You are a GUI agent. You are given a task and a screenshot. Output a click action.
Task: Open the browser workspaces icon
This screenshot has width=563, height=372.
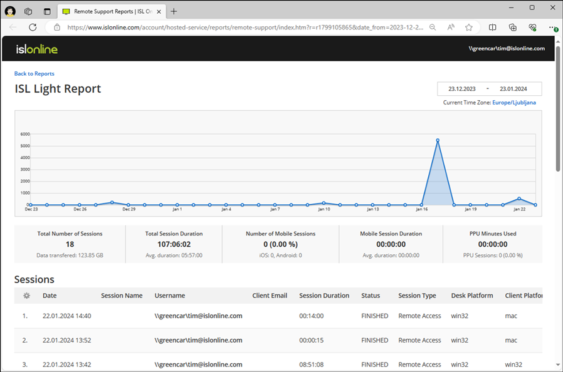click(x=28, y=11)
